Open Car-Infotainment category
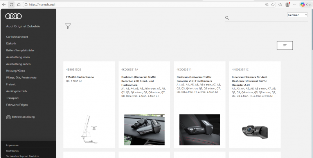The height and width of the screenshot is (158, 313). 17,37
